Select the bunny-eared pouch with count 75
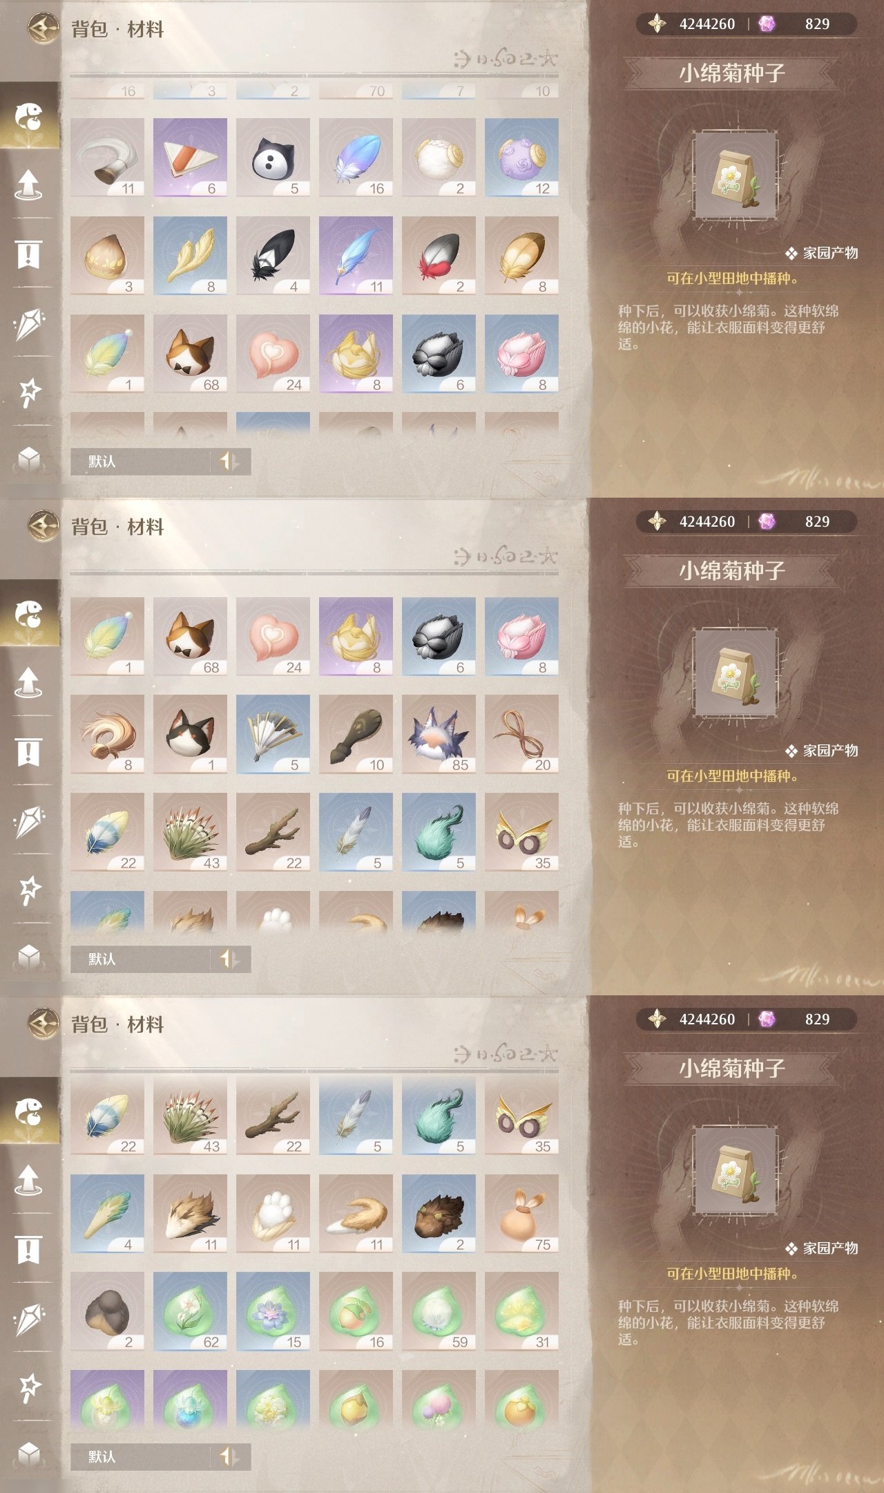 (521, 1214)
